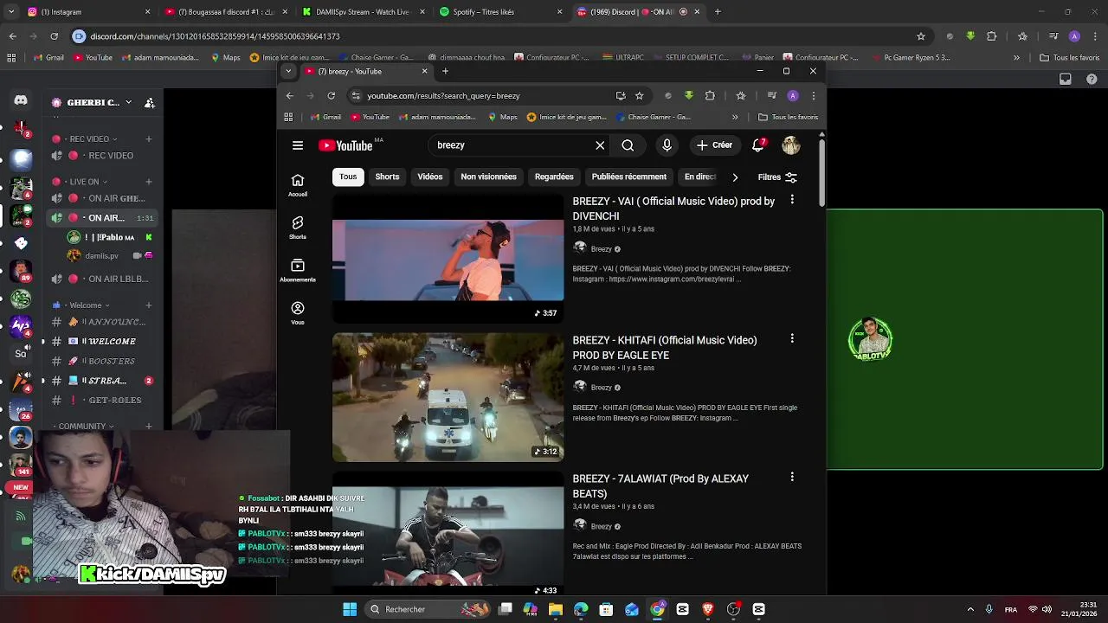Open Breezy channel link under VAI video

[601, 249]
